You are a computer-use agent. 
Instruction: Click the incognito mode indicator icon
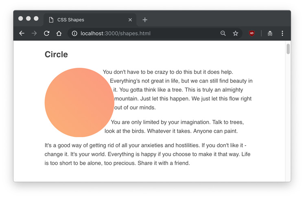coord(270,33)
